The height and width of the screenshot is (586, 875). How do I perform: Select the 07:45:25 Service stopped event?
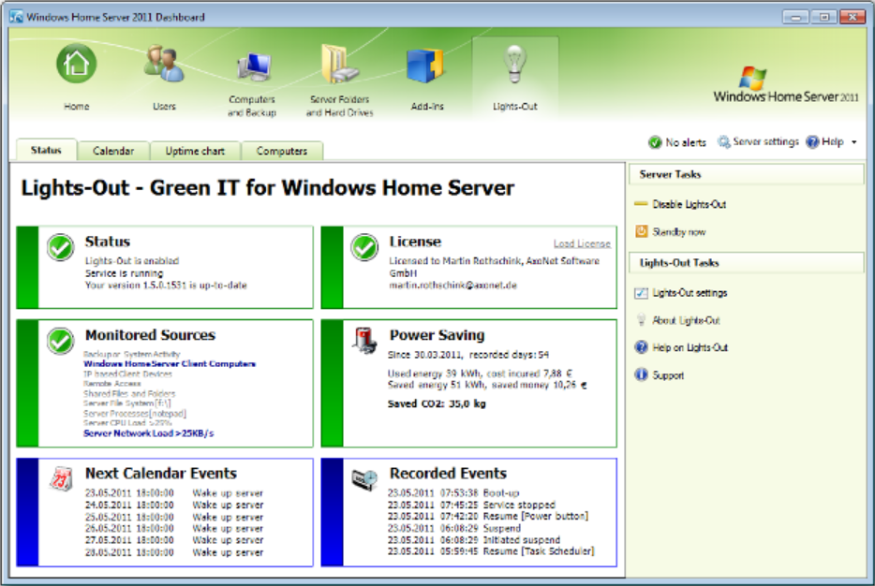[x=471, y=505]
